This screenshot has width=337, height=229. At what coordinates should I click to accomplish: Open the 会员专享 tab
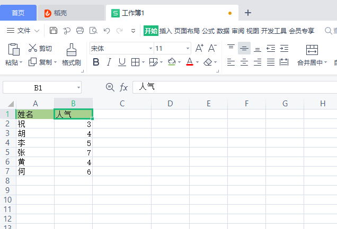(301, 31)
